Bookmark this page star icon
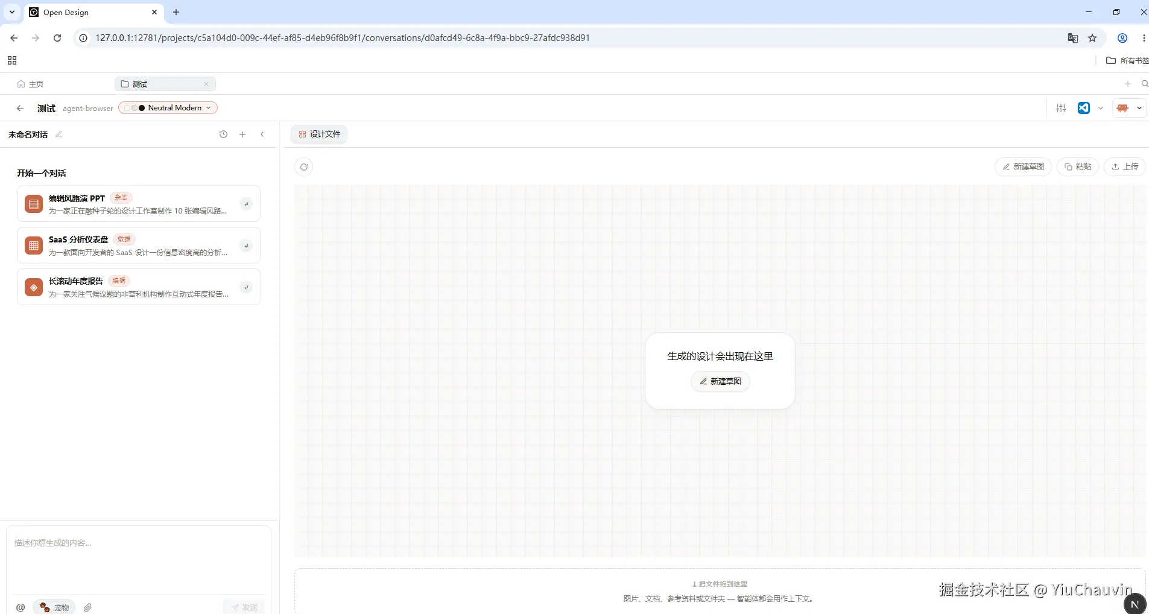 point(1092,38)
